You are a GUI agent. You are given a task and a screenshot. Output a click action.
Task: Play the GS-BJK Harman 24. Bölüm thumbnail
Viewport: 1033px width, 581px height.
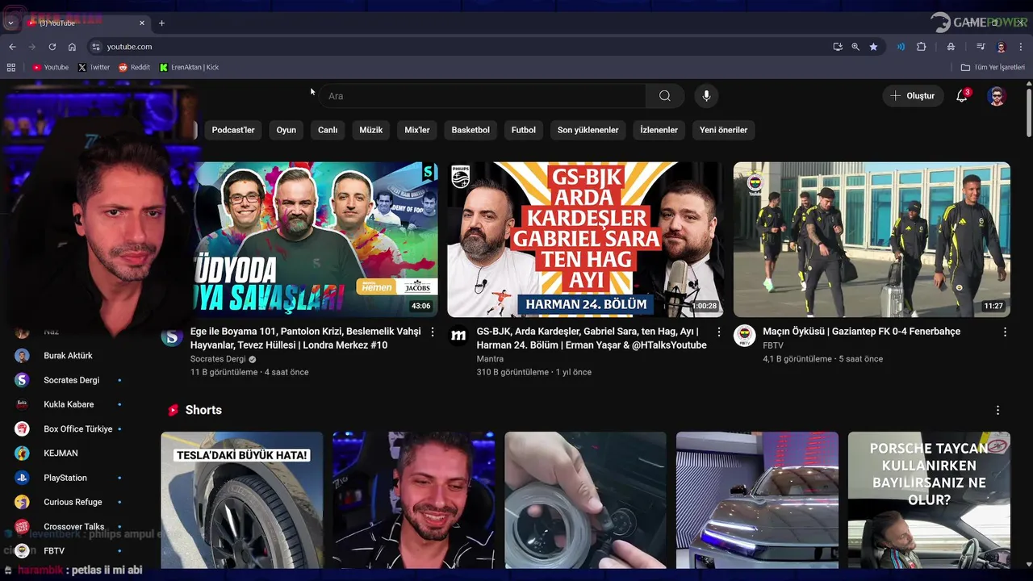(585, 240)
